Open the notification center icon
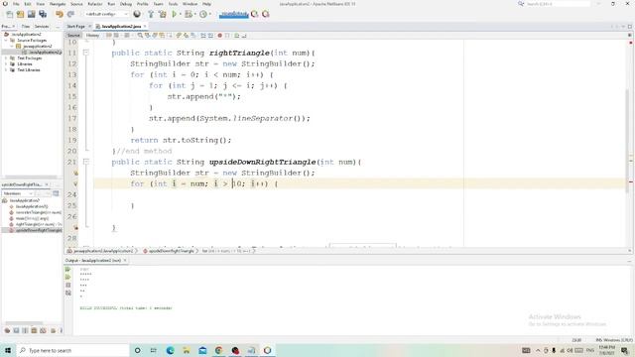This screenshot has width=635, height=357. (625, 350)
